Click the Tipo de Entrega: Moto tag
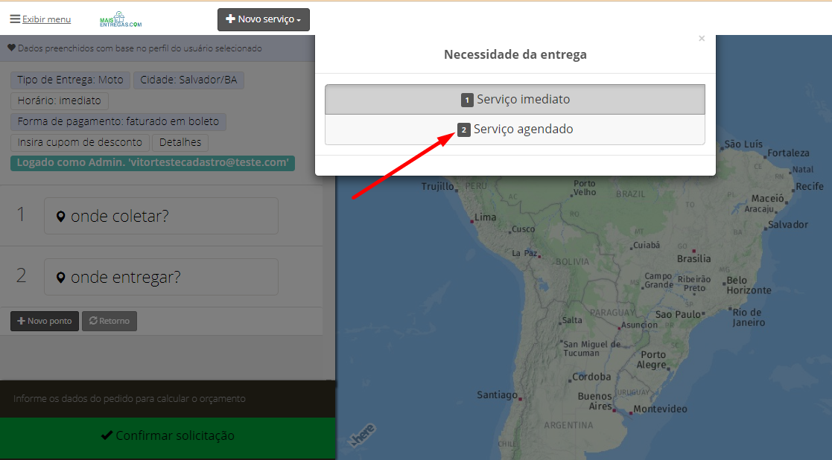Image resolution: width=832 pixels, height=460 pixels. (70, 80)
